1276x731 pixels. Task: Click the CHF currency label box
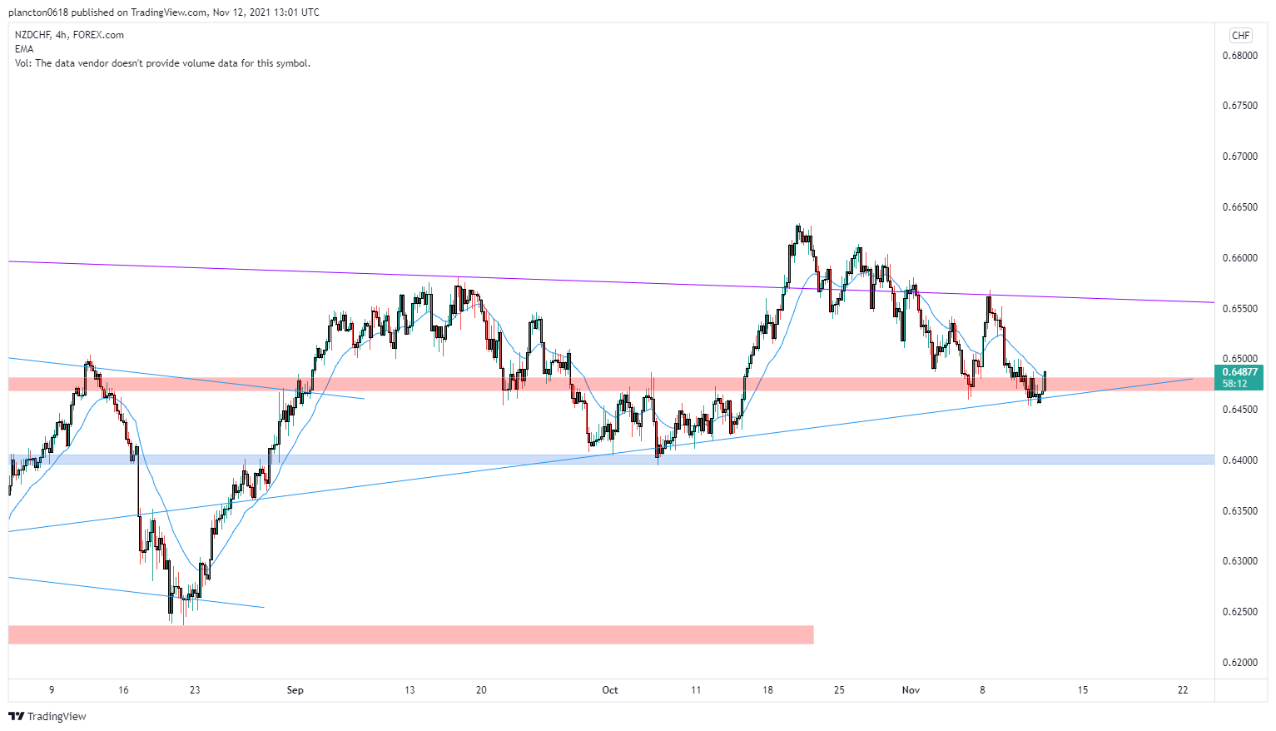1240,35
